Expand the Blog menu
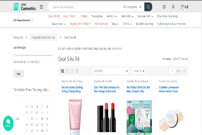Viewport: 202px width, 135px height. tap(115, 24)
